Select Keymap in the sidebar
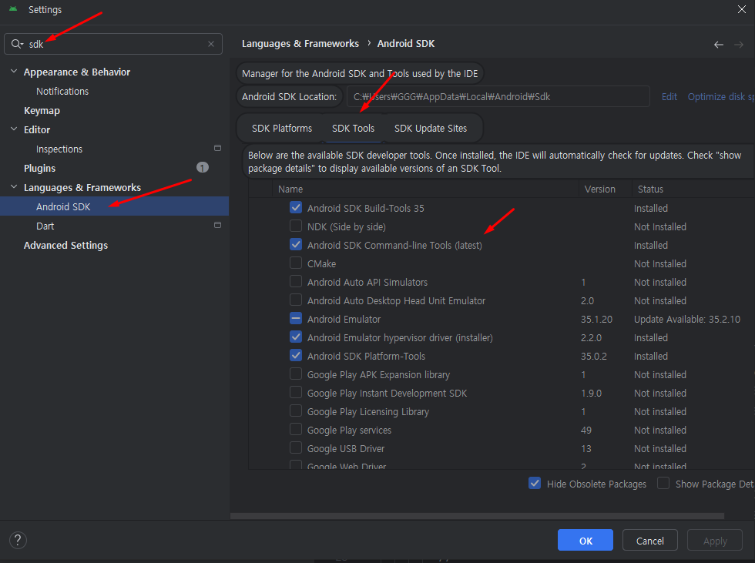 point(42,111)
